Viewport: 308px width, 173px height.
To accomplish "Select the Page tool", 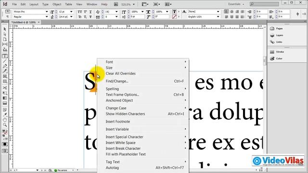I will [5, 39].
